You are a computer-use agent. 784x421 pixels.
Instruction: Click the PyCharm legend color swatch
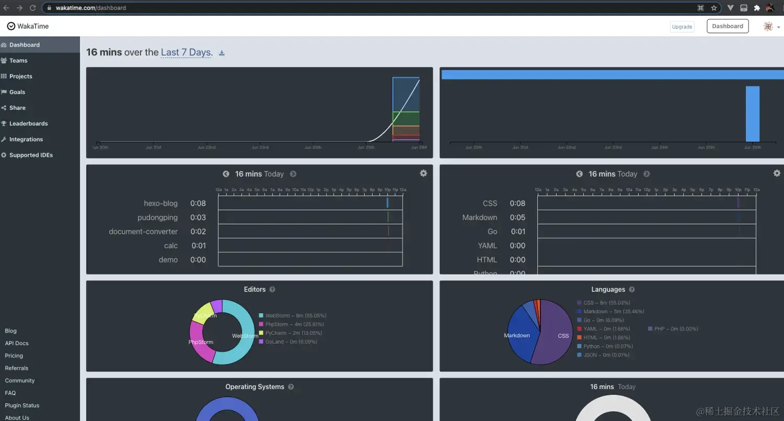(261, 333)
